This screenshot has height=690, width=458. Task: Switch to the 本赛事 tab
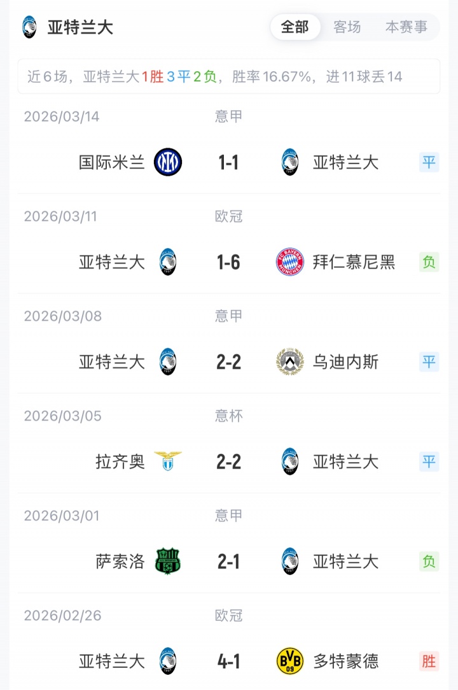406,27
